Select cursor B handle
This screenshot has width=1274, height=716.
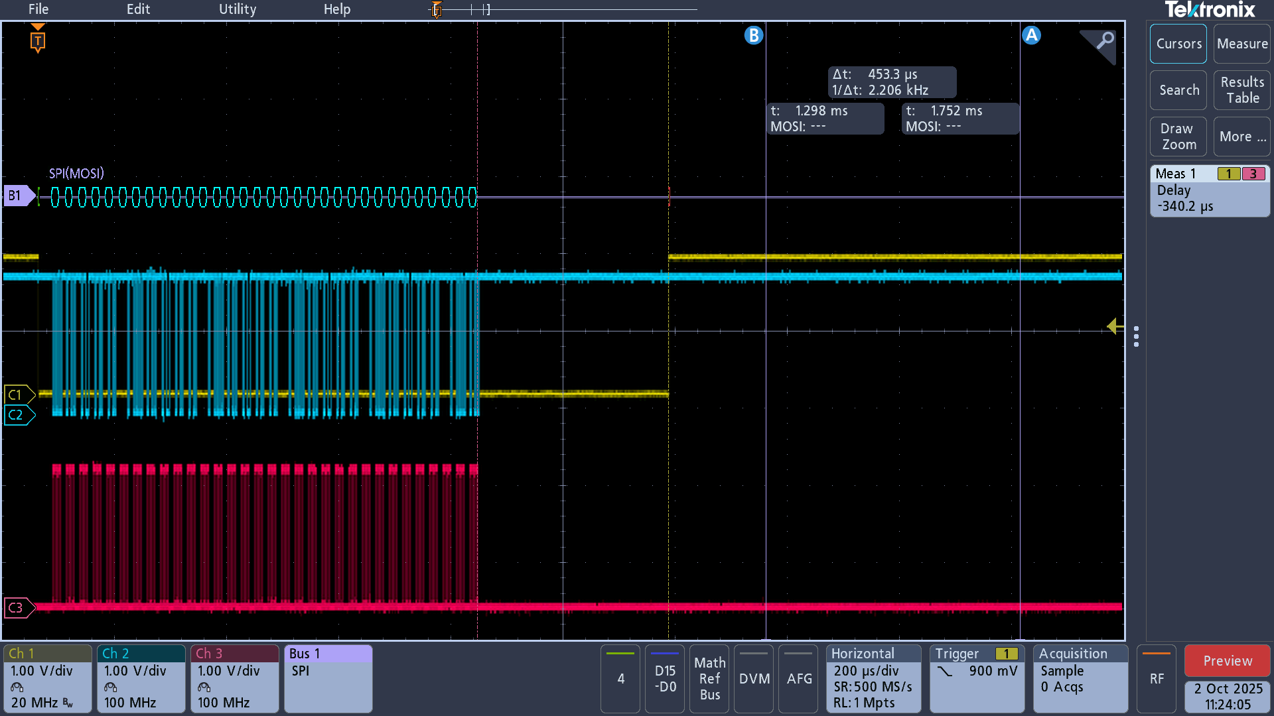754,35
